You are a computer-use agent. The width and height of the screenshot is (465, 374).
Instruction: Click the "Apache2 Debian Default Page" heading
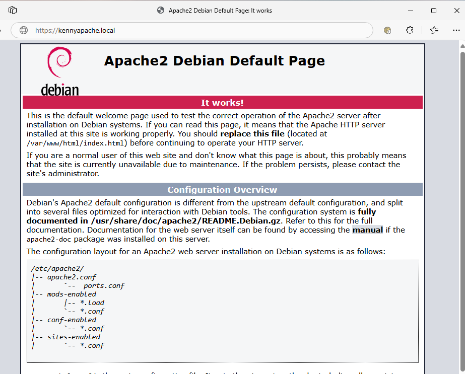click(215, 61)
